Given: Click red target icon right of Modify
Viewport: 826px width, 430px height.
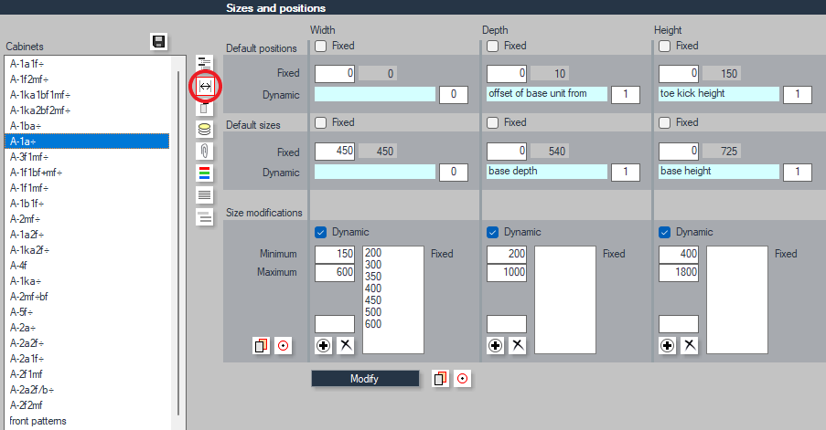Looking at the screenshot, I should click(x=463, y=379).
